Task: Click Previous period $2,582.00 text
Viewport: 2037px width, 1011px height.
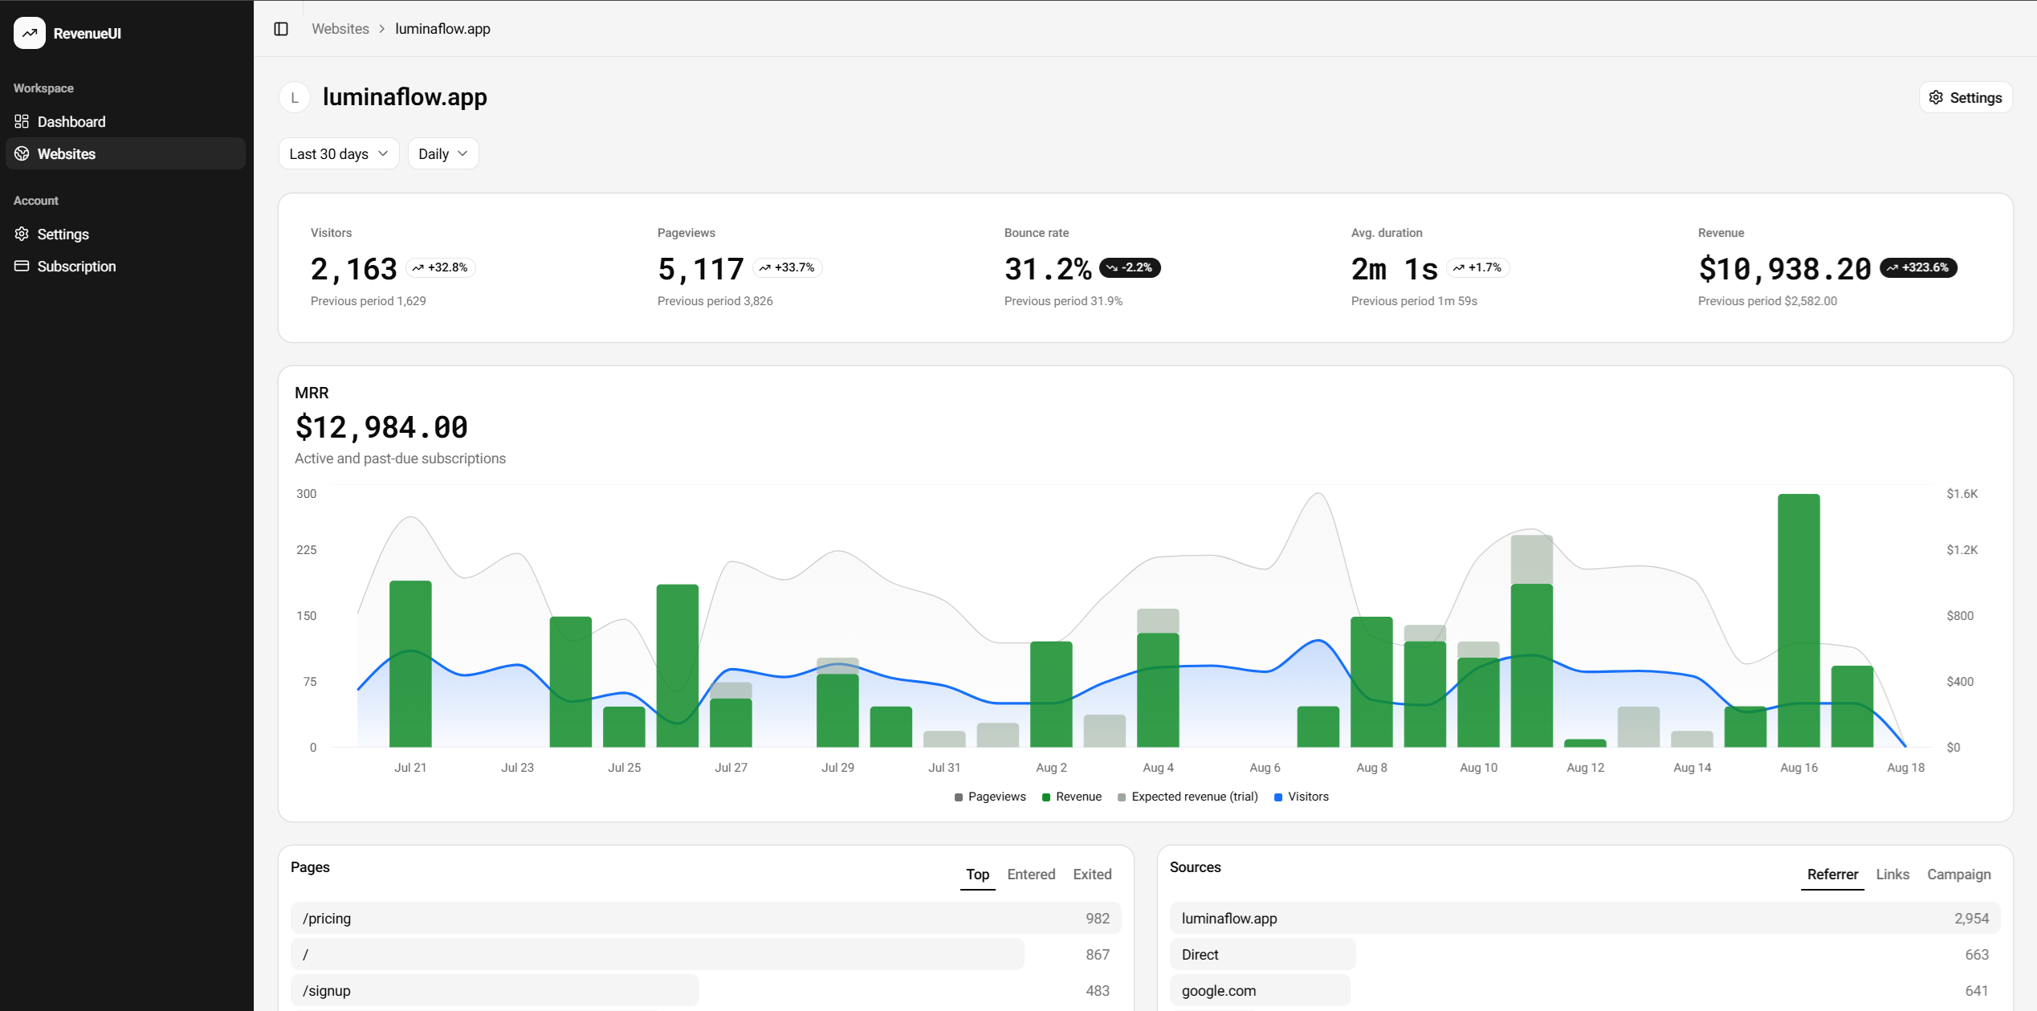Action: (x=1767, y=301)
